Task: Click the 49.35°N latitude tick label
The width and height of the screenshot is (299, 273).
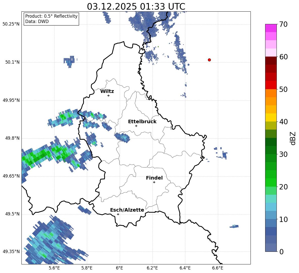Action: [11, 252]
